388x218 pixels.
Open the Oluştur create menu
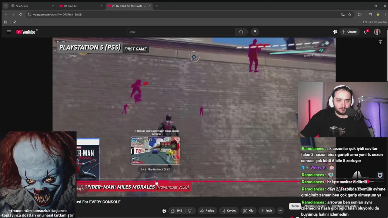pyautogui.click(x=349, y=32)
